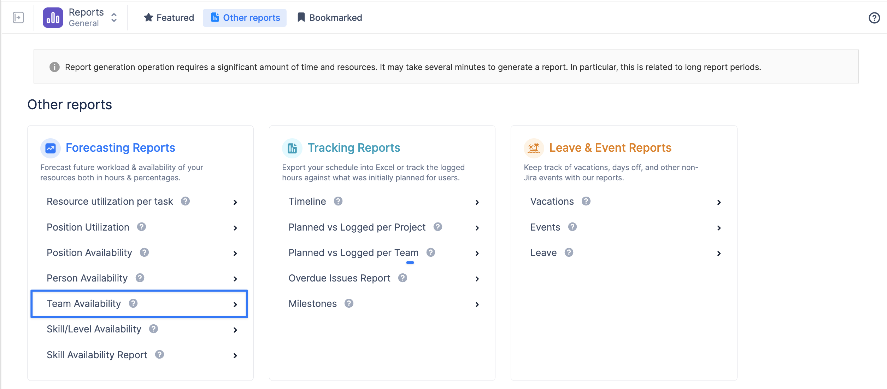Show help tooltip for Vacations report
The height and width of the screenshot is (389, 887).
[x=586, y=201]
